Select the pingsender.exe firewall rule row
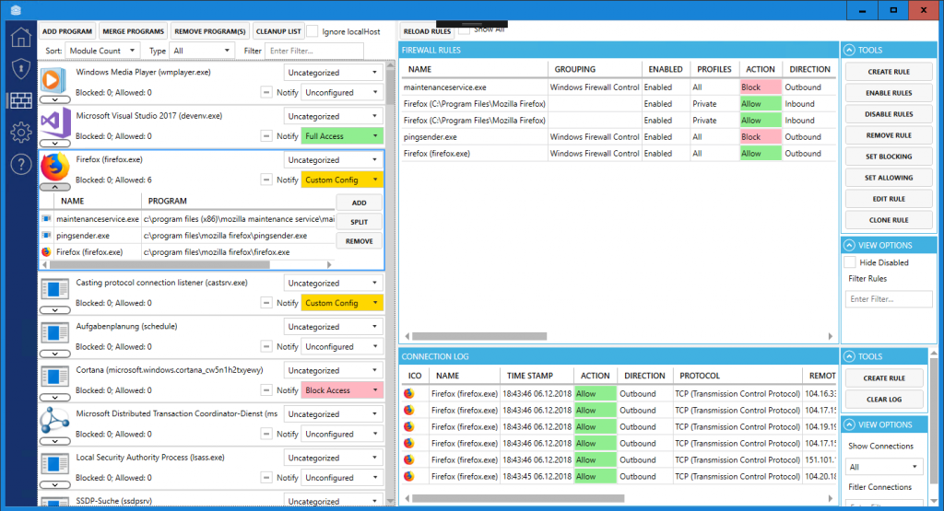Image resolution: width=944 pixels, height=511 pixels. [x=619, y=137]
